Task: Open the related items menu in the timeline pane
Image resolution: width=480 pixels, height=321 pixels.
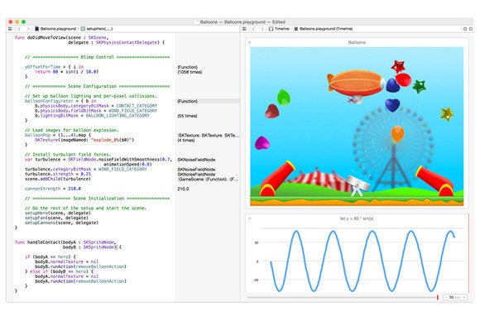Action: tap(244, 29)
